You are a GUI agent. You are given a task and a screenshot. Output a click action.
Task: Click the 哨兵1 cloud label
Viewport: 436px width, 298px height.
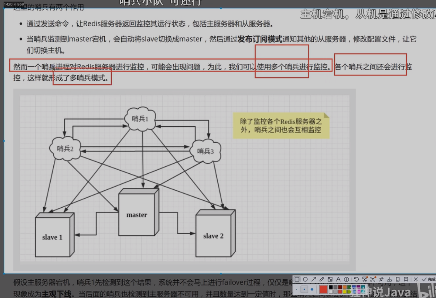pyautogui.click(x=140, y=119)
